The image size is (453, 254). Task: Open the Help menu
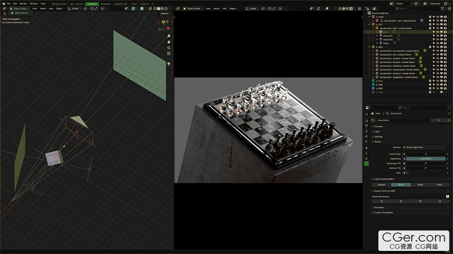pyautogui.click(x=43, y=4)
